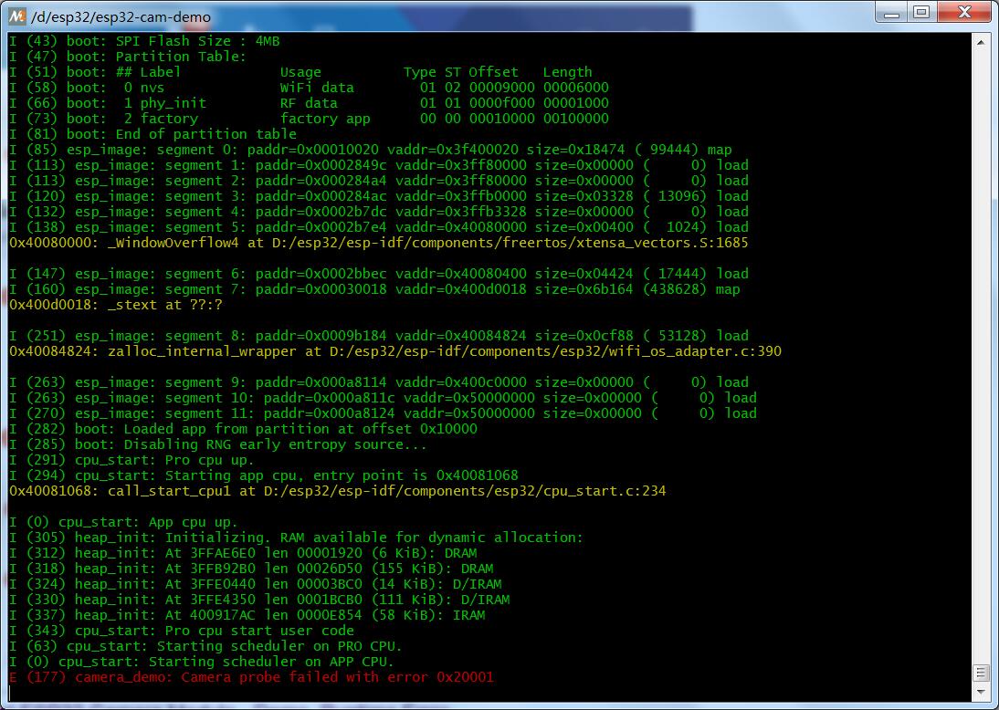This screenshot has width=999, height=710.
Task: Click the 'segment 11' esp_image line
Action: [x=383, y=414]
